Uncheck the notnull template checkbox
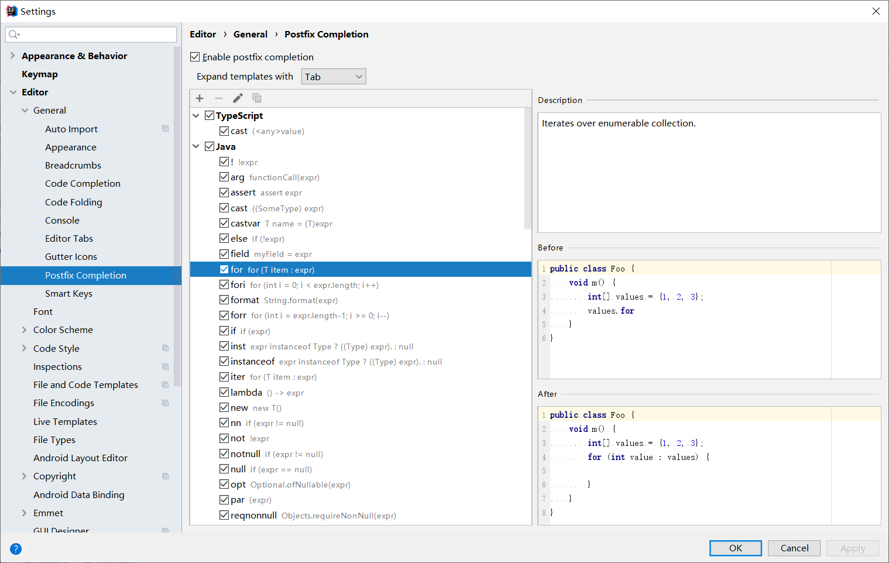Screen dimensions: 889x563 (x=224, y=454)
